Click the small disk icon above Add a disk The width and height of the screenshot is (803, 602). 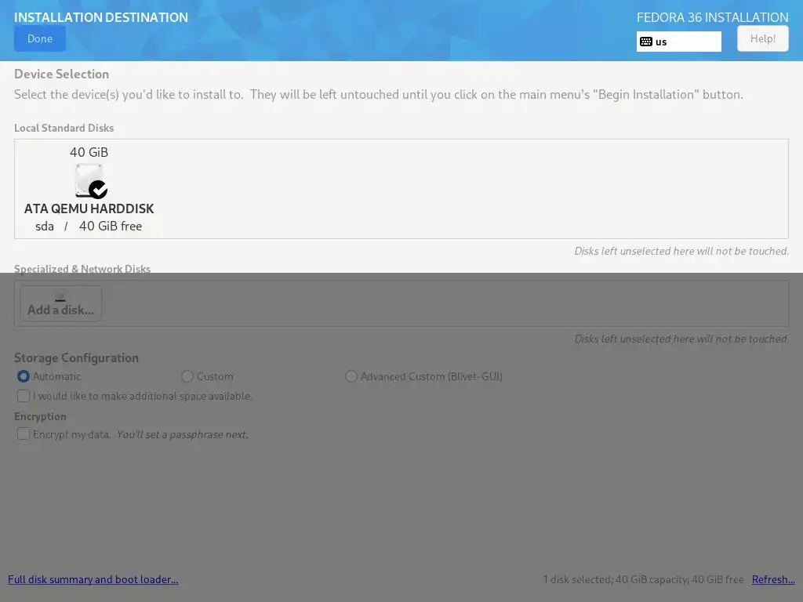pos(60,297)
